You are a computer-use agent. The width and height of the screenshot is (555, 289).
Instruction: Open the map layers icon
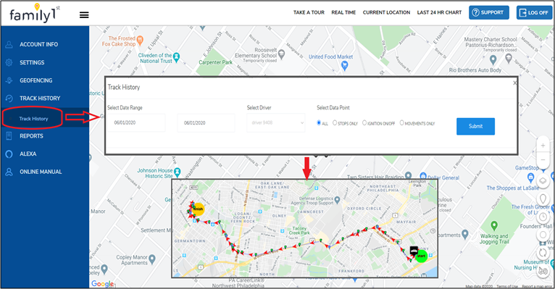coord(543,181)
